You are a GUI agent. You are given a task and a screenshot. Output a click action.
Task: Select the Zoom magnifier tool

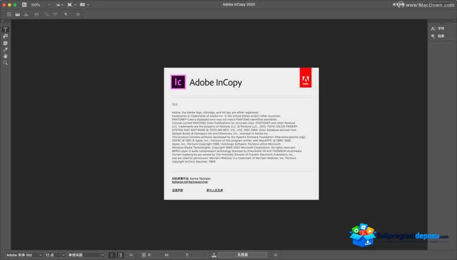click(5, 63)
